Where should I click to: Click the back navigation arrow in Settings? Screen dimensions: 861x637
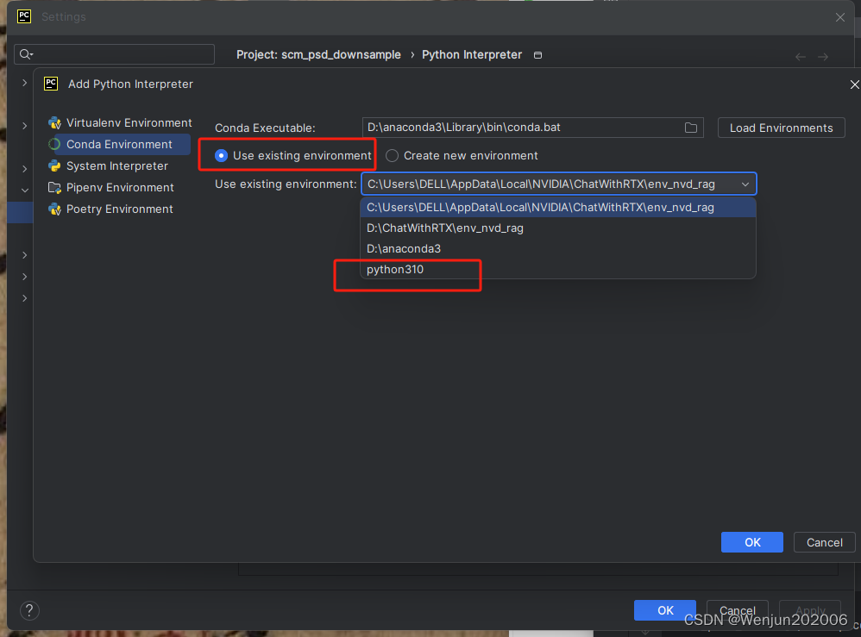(801, 54)
